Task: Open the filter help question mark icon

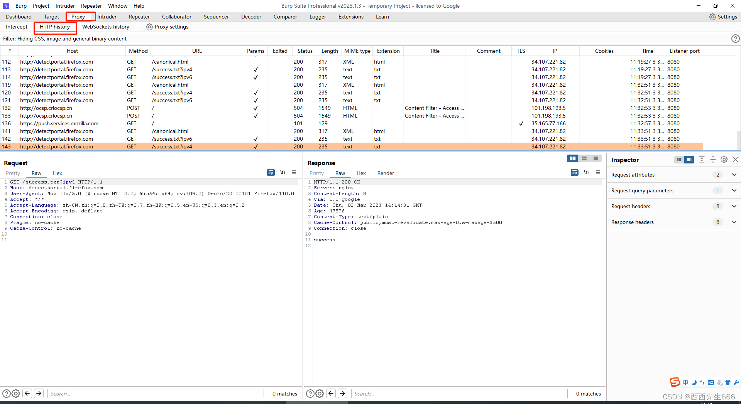Action: click(x=736, y=39)
